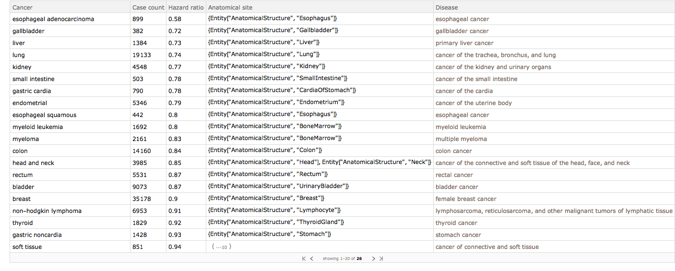Jump to the last page of results
Screen dimensions: 675x271
click(381, 259)
